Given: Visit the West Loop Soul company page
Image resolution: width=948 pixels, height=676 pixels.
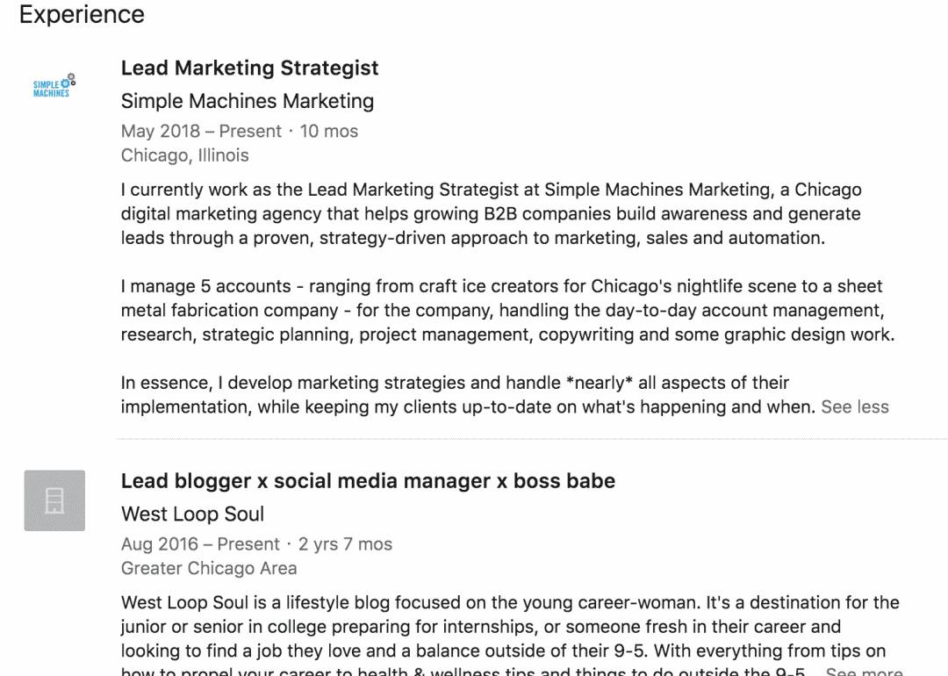Looking at the screenshot, I should tap(192, 514).
